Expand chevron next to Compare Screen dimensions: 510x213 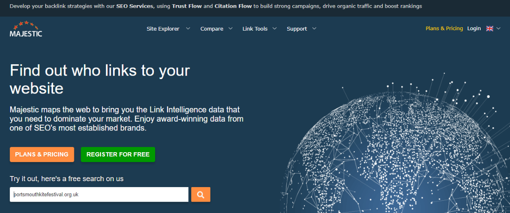(x=230, y=28)
